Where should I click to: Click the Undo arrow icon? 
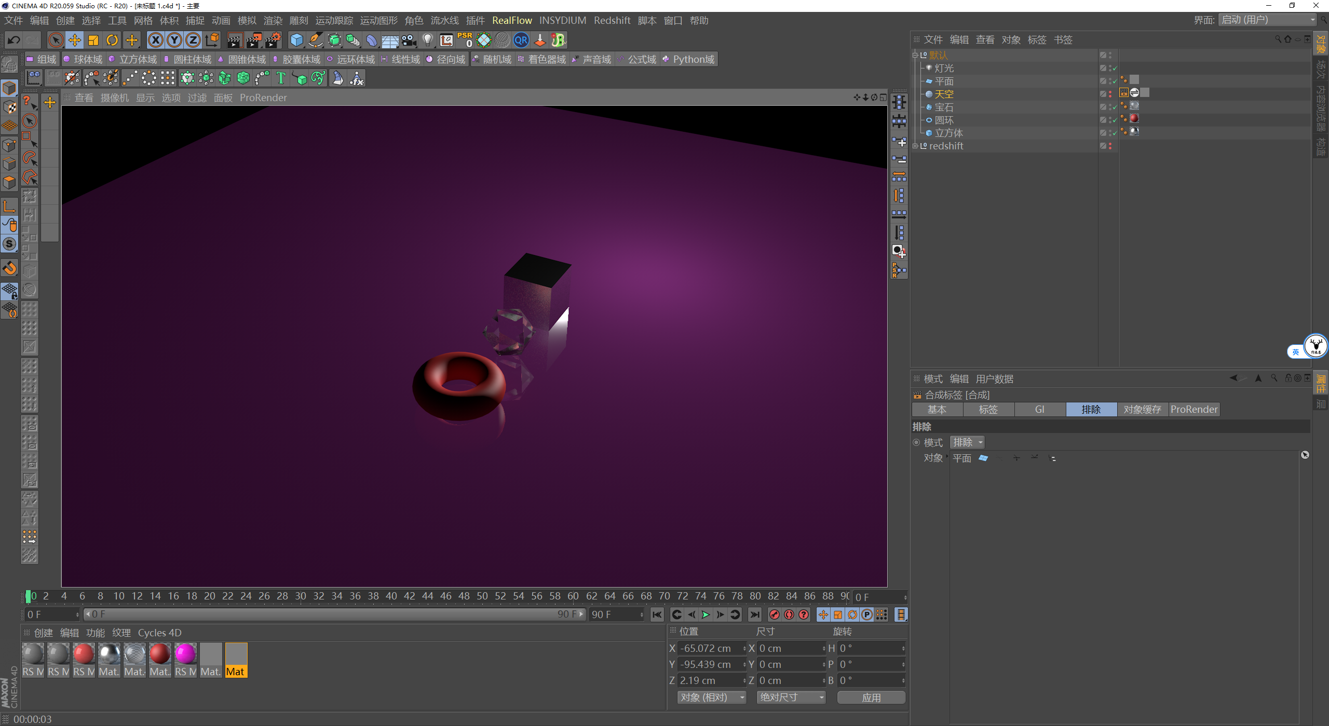pyautogui.click(x=14, y=40)
